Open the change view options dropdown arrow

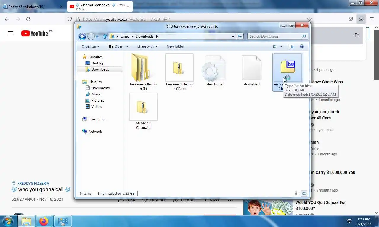(281, 46)
